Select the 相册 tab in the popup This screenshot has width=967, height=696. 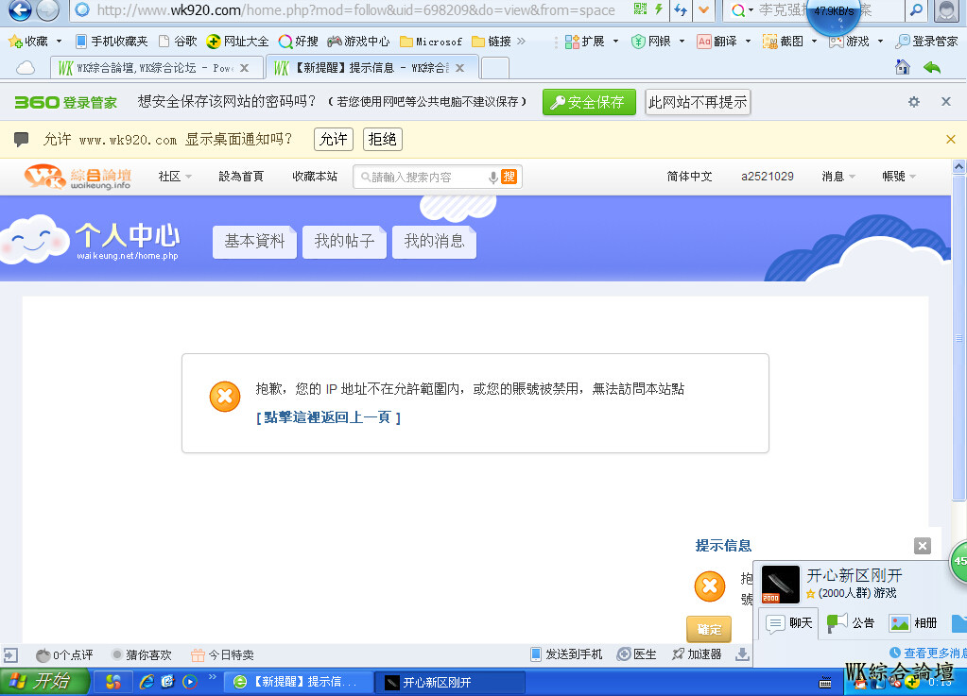(x=913, y=622)
